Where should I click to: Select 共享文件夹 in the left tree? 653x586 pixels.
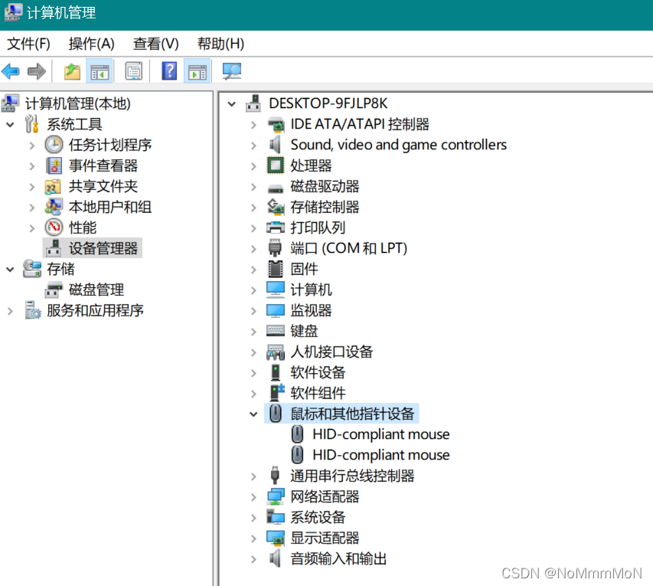(103, 186)
